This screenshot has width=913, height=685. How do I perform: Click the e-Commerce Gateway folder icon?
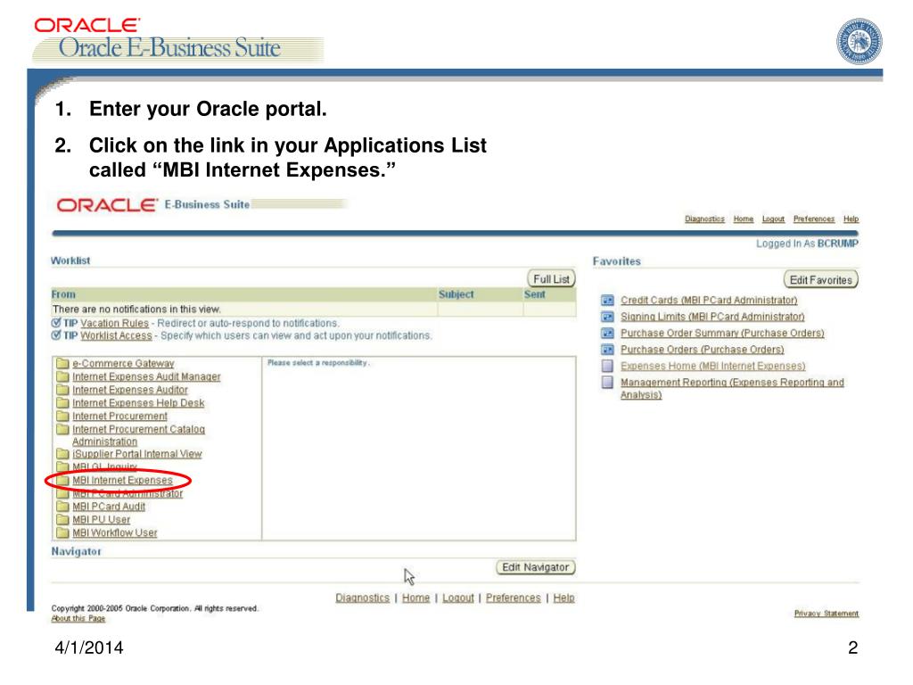click(x=62, y=364)
